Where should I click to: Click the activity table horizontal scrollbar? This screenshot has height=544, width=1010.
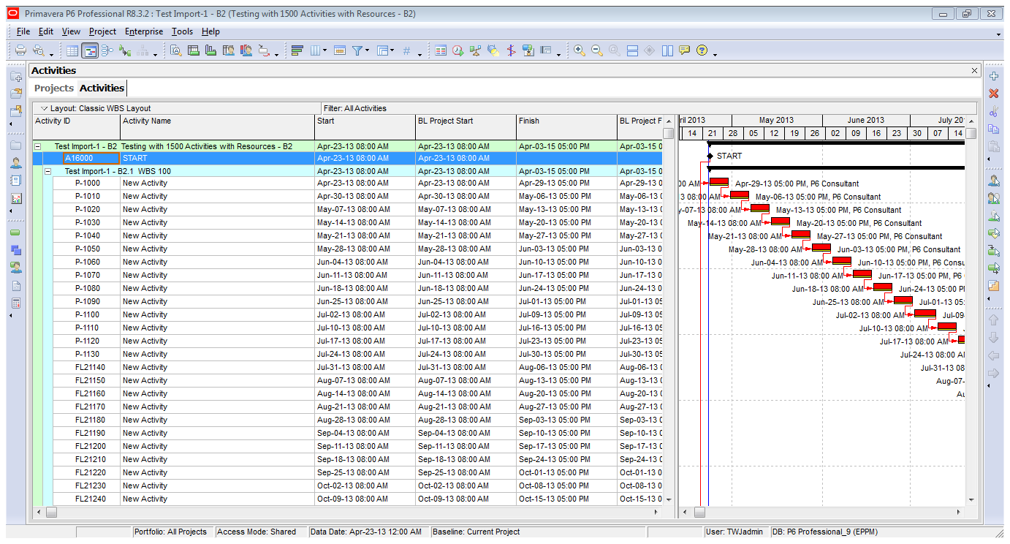pos(347,512)
